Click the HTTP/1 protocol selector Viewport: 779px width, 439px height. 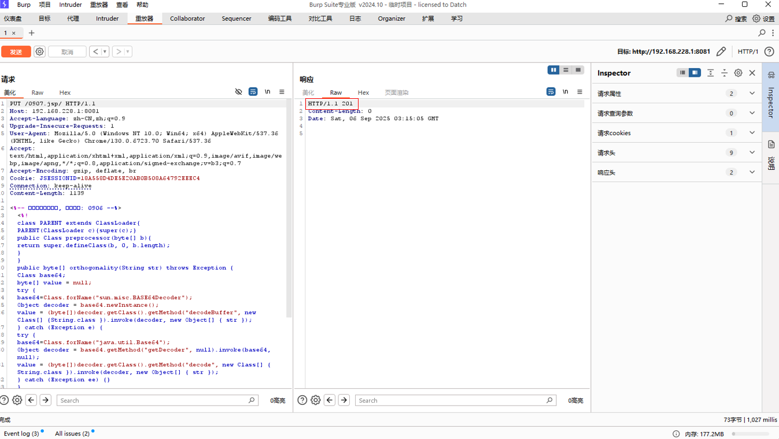748,51
